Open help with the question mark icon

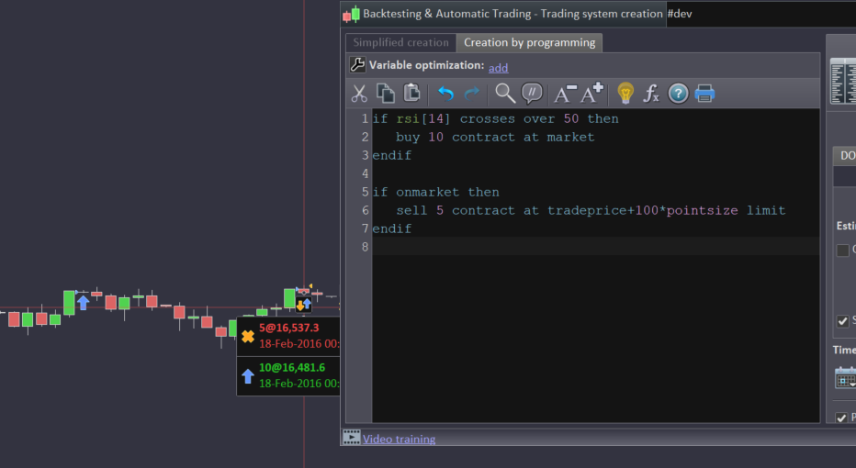click(678, 93)
